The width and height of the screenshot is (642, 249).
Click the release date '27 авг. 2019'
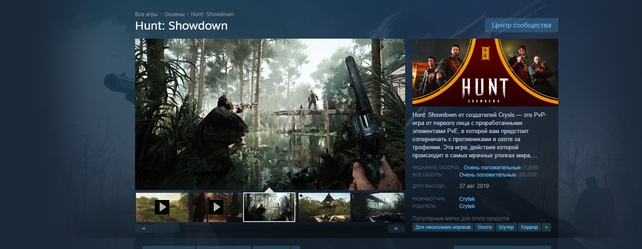474,186
